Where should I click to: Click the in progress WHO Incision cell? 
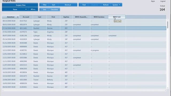coord(99,50)
